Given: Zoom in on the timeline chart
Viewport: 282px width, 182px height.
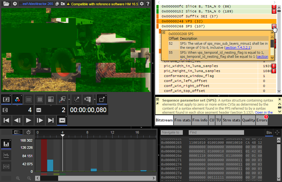Looking at the screenshot, I should (18, 178).
